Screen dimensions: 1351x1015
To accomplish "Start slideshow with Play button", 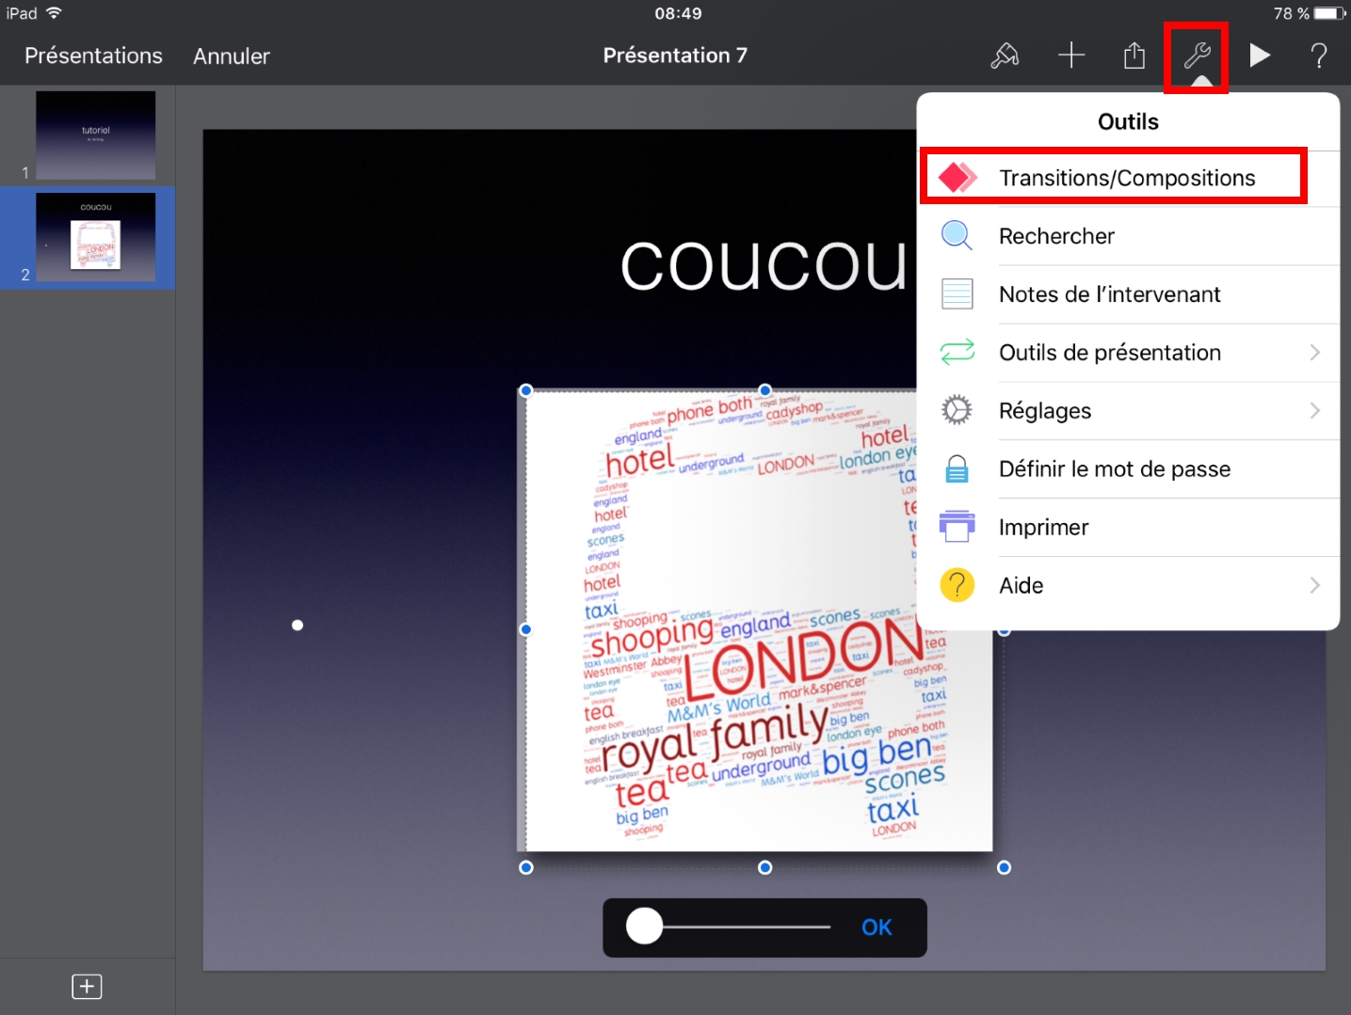I will tap(1260, 56).
